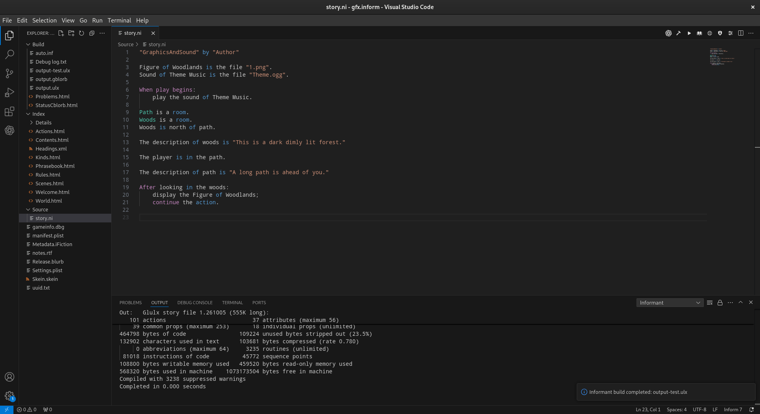Collapse all folders in Explorer
760x414 pixels.
[x=92, y=33]
